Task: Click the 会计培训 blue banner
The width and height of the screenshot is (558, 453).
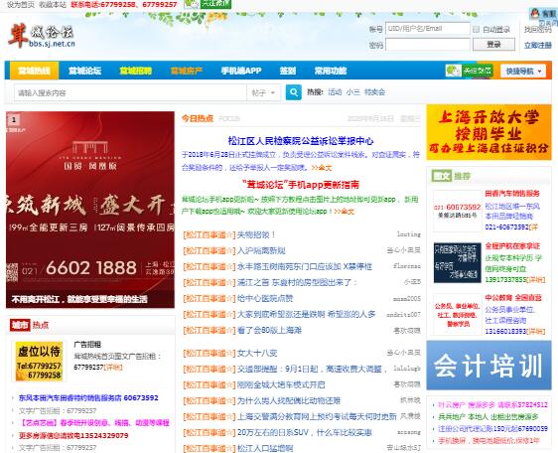Action: [x=488, y=366]
